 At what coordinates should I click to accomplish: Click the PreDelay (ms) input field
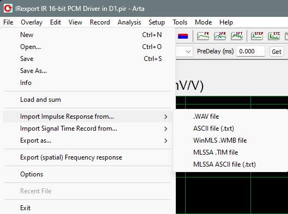point(250,51)
